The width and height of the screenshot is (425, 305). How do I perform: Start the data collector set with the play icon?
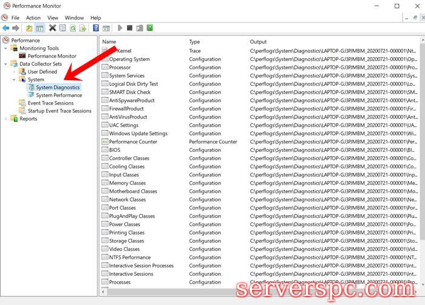[x=120, y=28]
